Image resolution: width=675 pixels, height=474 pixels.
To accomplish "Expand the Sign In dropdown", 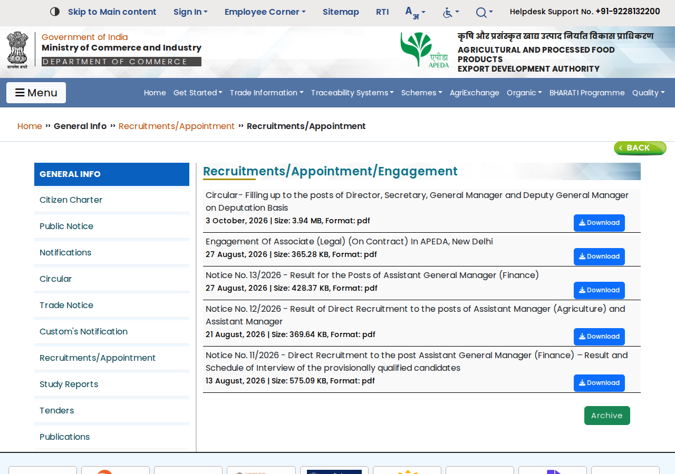I will coord(190,12).
